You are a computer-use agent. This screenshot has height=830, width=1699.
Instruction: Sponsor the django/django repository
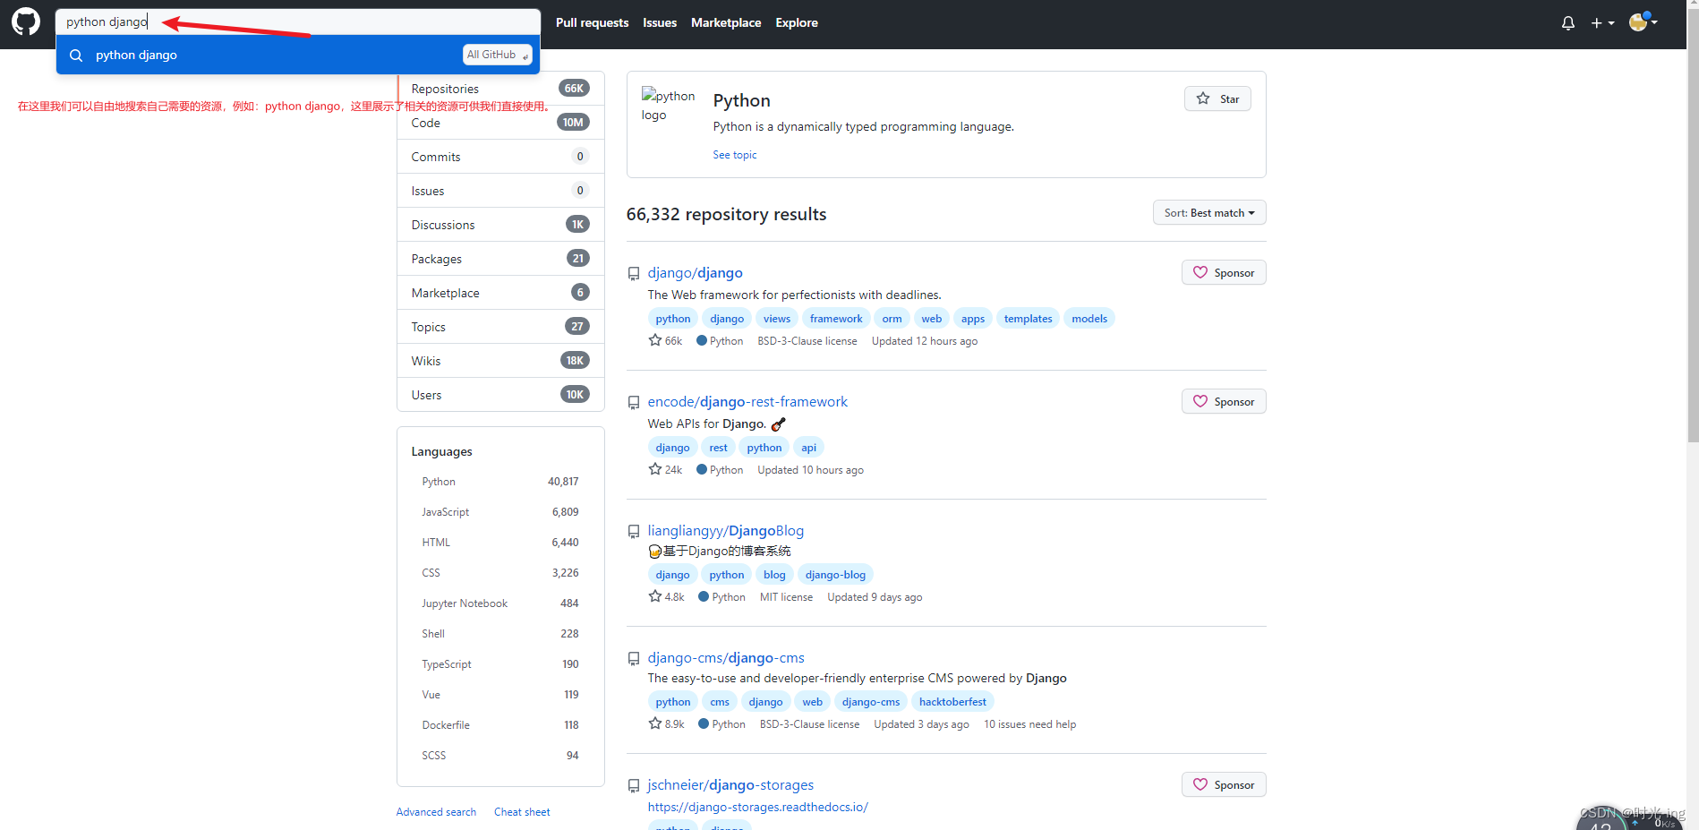click(1224, 273)
